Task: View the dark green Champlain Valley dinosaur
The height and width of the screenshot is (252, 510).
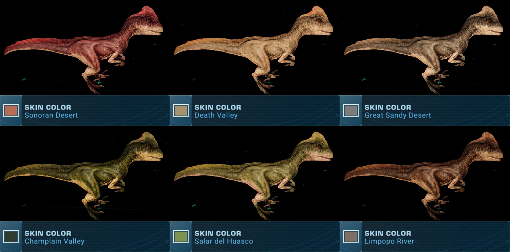Action: [84, 176]
